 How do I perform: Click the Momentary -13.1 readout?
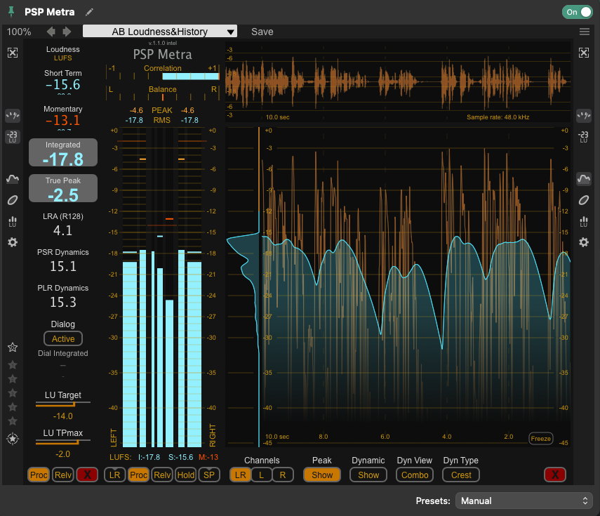point(63,121)
